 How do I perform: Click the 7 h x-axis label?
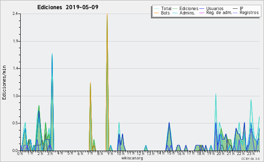pyautogui.click(x=90, y=153)
